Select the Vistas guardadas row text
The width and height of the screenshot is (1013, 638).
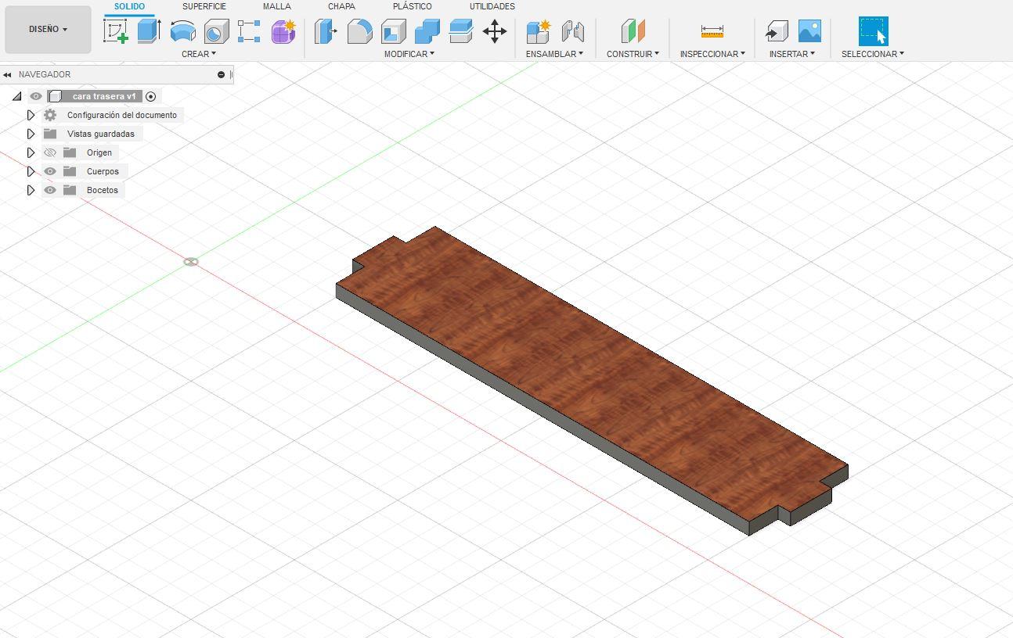pos(101,134)
